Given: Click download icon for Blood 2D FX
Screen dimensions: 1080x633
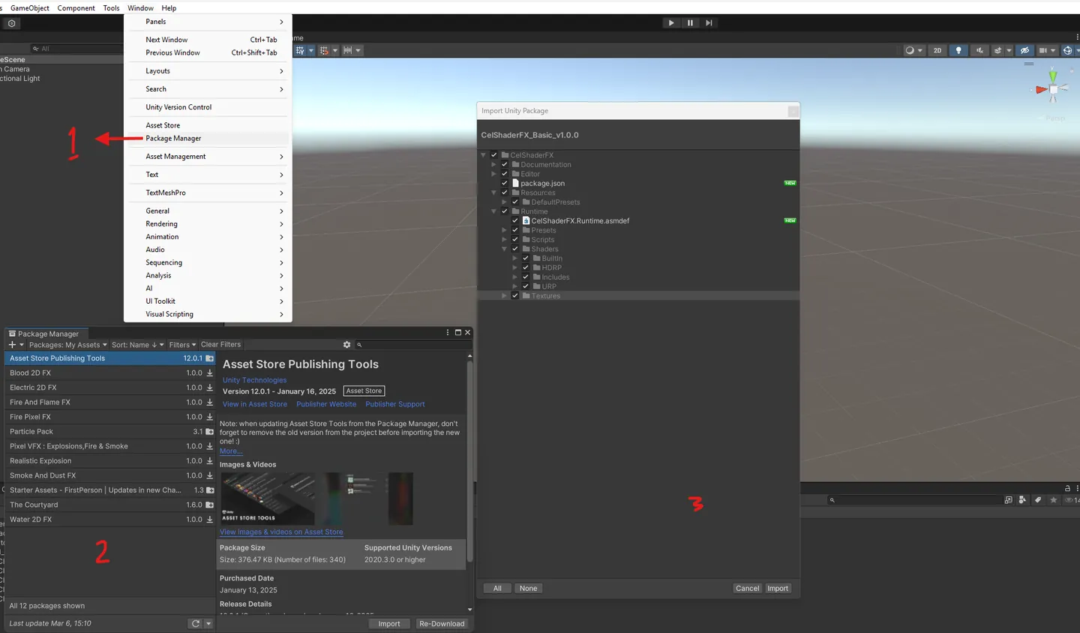Looking at the screenshot, I should [x=210, y=373].
